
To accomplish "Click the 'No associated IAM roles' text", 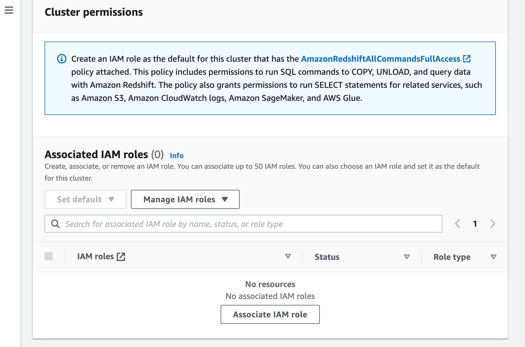I will (x=270, y=296).
